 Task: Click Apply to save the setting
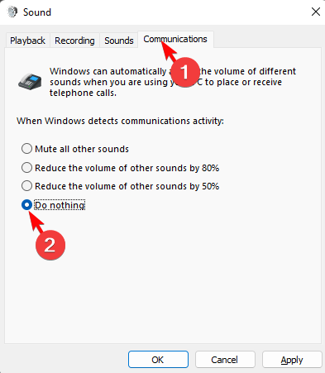pos(292,360)
